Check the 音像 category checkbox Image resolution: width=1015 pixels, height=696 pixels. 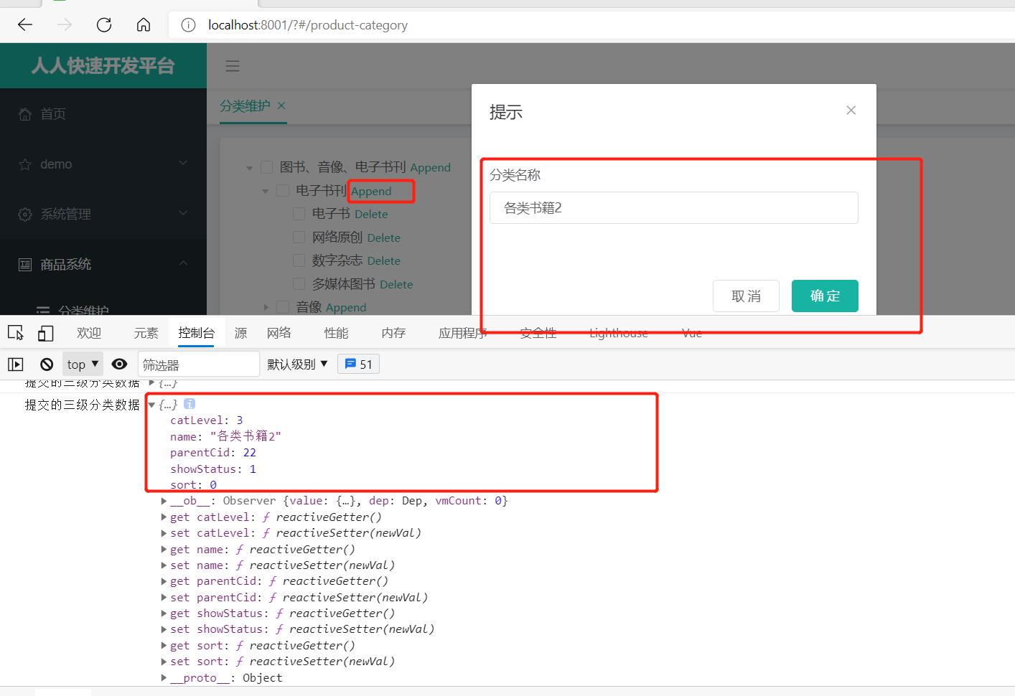(283, 307)
